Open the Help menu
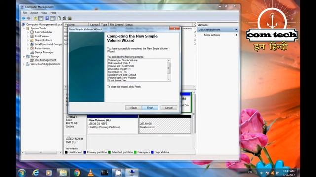The width and height of the screenshot is (316, 177). (x=53, y=13)
